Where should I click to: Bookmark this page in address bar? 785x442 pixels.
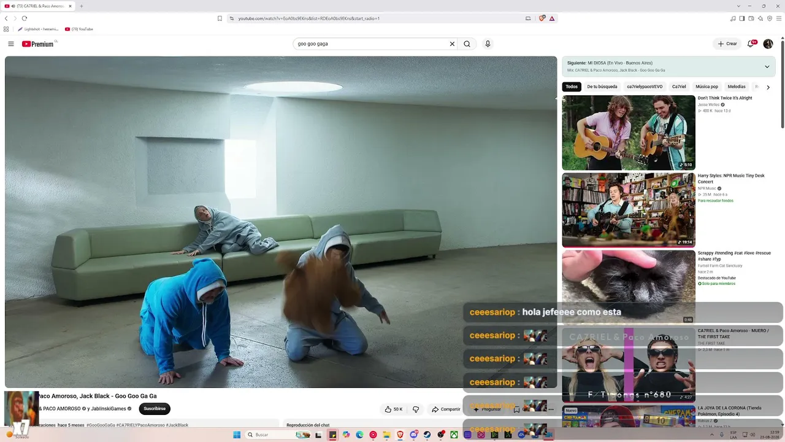(220, 18)
